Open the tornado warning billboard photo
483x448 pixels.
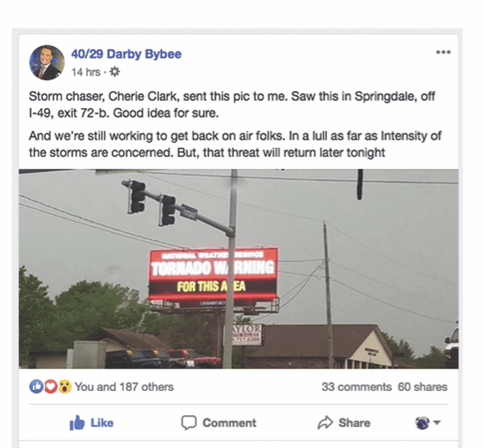coord(238,269)
